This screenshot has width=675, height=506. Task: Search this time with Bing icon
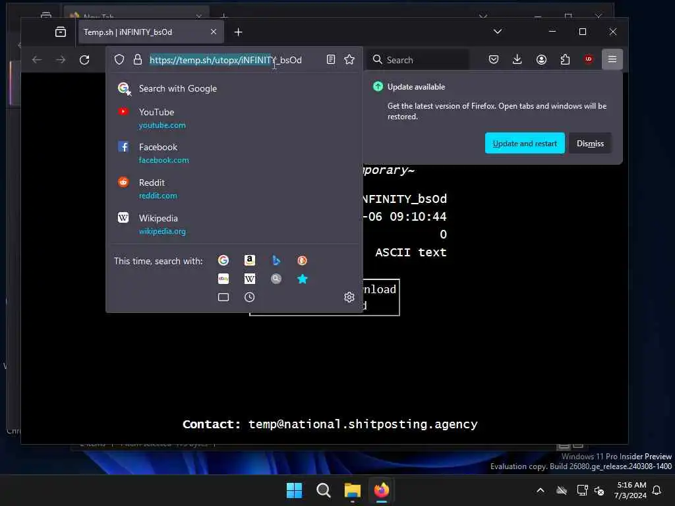pyautogui.click(x=276, y=260)
